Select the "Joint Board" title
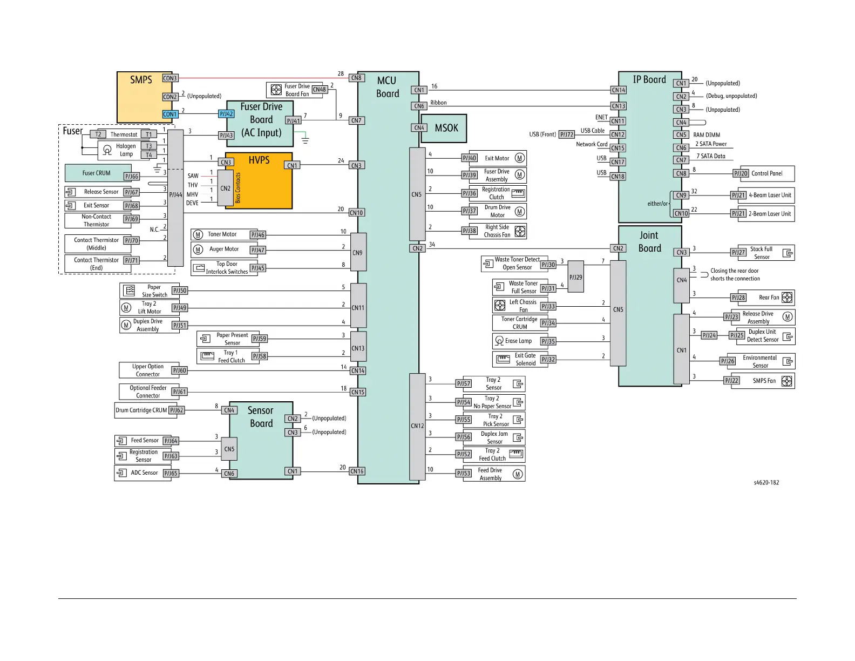Viewport: 855px width, 661px height. [x=649, y=242]
